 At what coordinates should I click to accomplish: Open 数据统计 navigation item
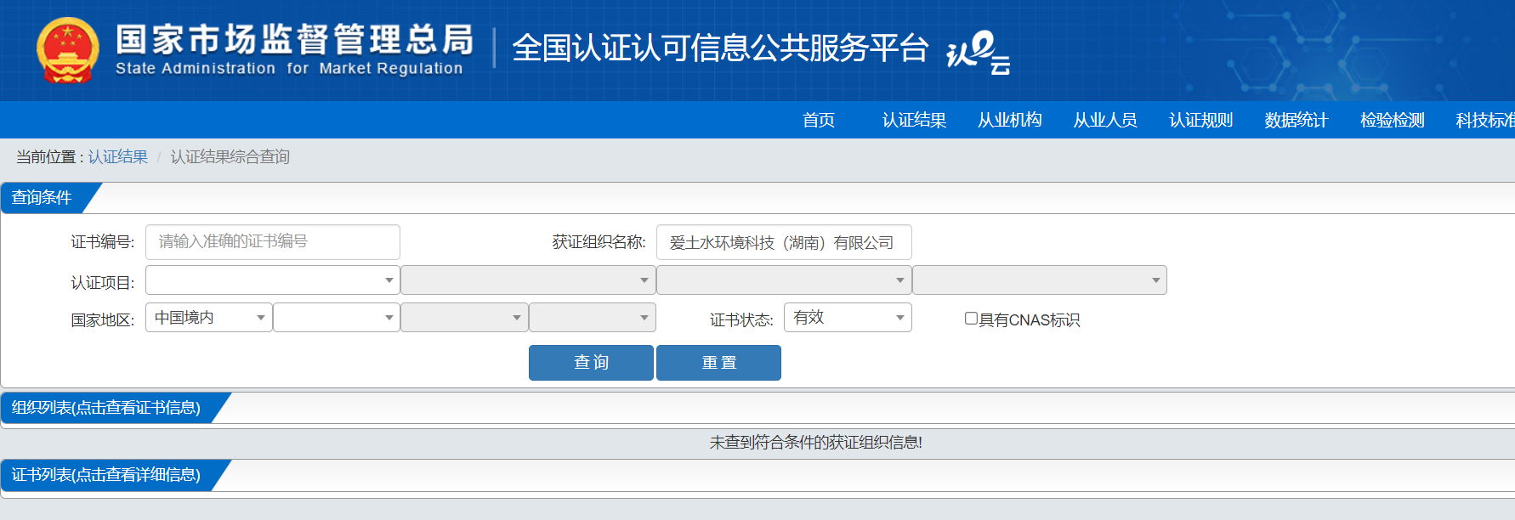coord(1297,120)
